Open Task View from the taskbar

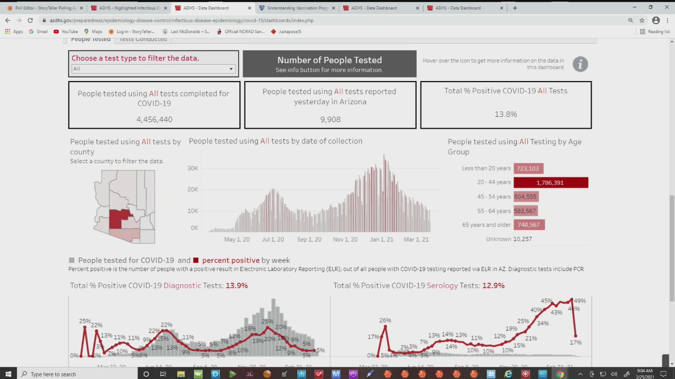coord(163,374)
